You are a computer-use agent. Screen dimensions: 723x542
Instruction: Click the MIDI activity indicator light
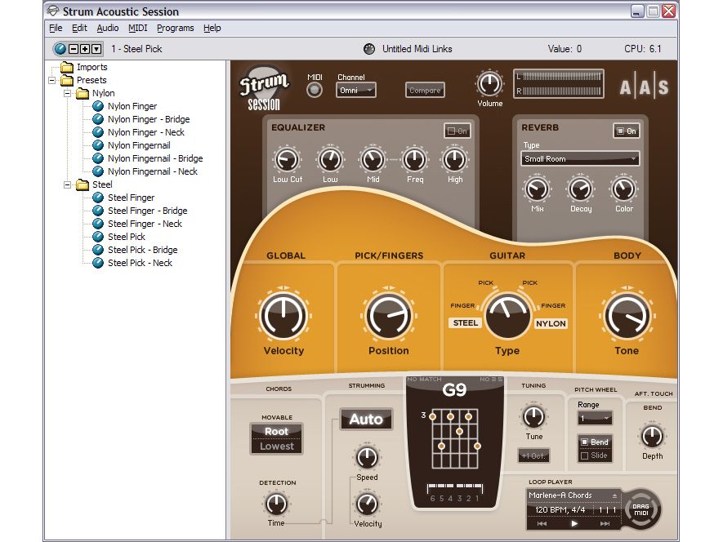[314, 90]
